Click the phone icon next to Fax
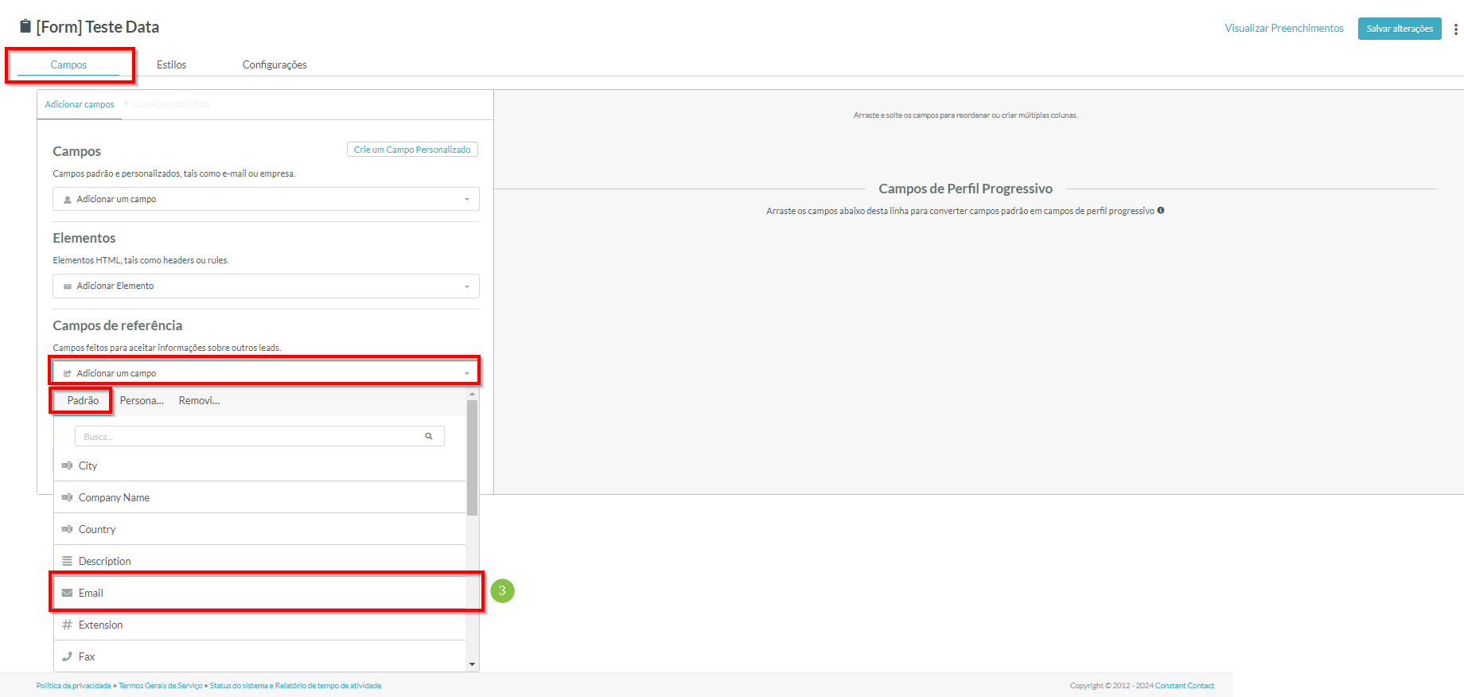Screen dimensions: 1464x697 point(68,656)
